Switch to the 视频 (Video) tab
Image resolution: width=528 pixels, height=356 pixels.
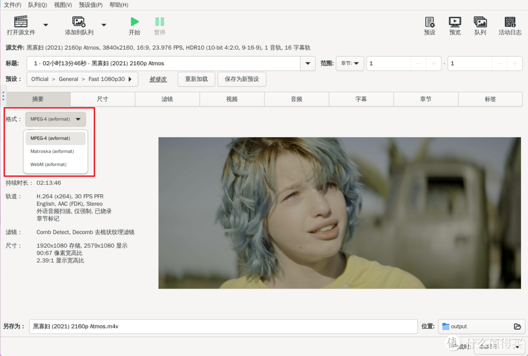tap(232, 99)
